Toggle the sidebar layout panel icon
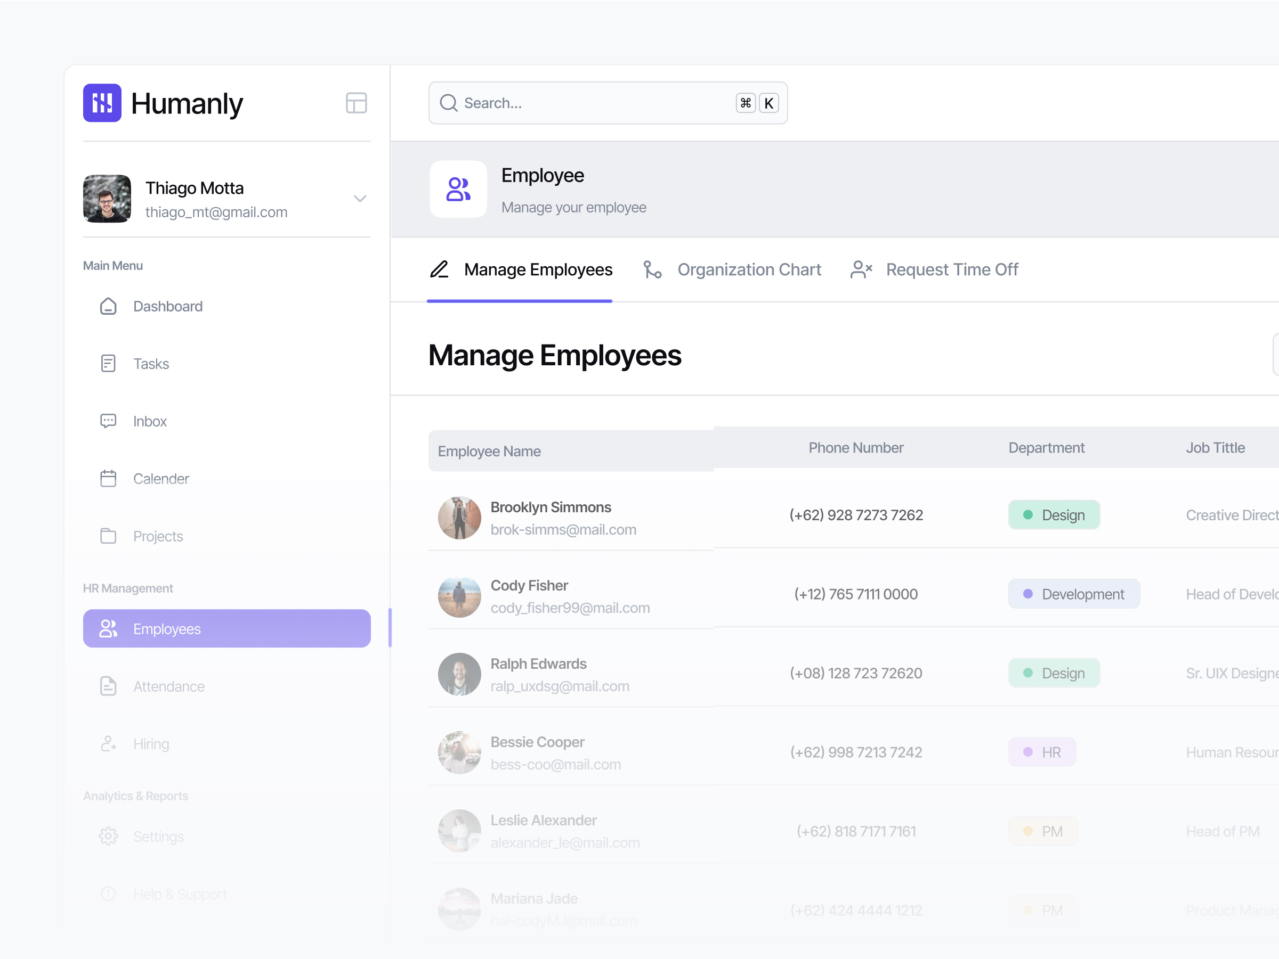The image size is (1279, 959). tap(356, 103)
